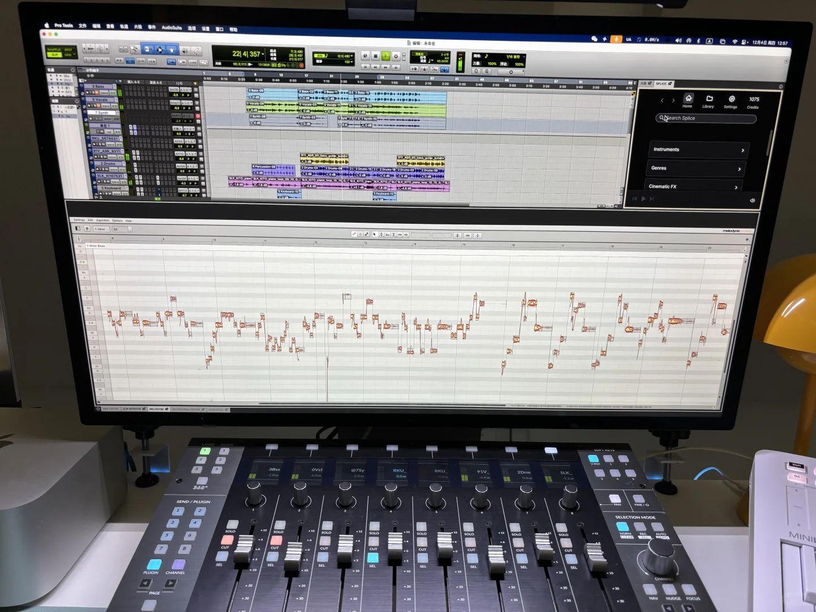The image size is (816, 612).
Task: Switch to the SPLICE tab
Action: (664, 84)
